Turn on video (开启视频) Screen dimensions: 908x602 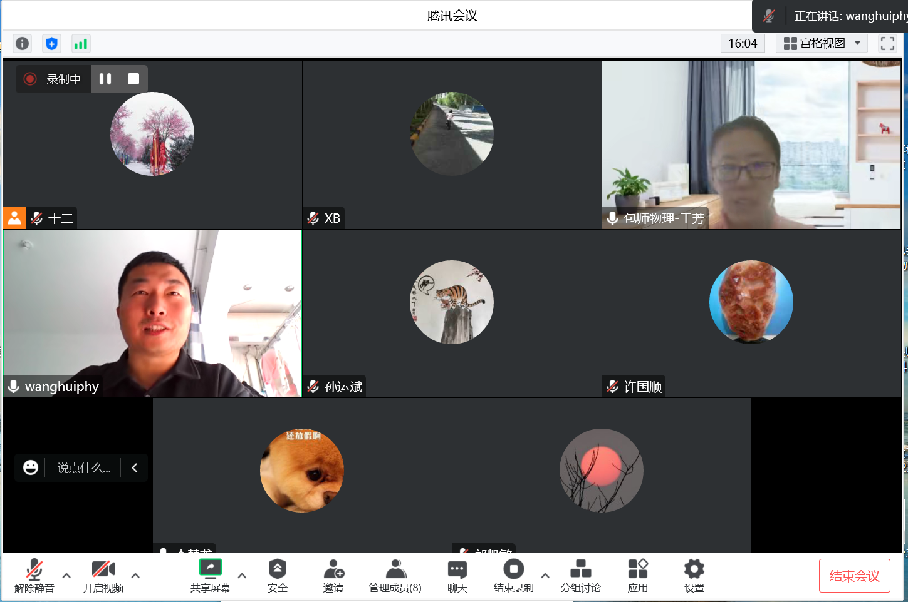tap(103, 576)
